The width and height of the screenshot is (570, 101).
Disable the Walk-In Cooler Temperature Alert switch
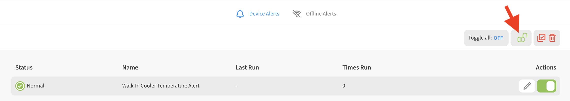pyautogui.click(x=547, y=86)
